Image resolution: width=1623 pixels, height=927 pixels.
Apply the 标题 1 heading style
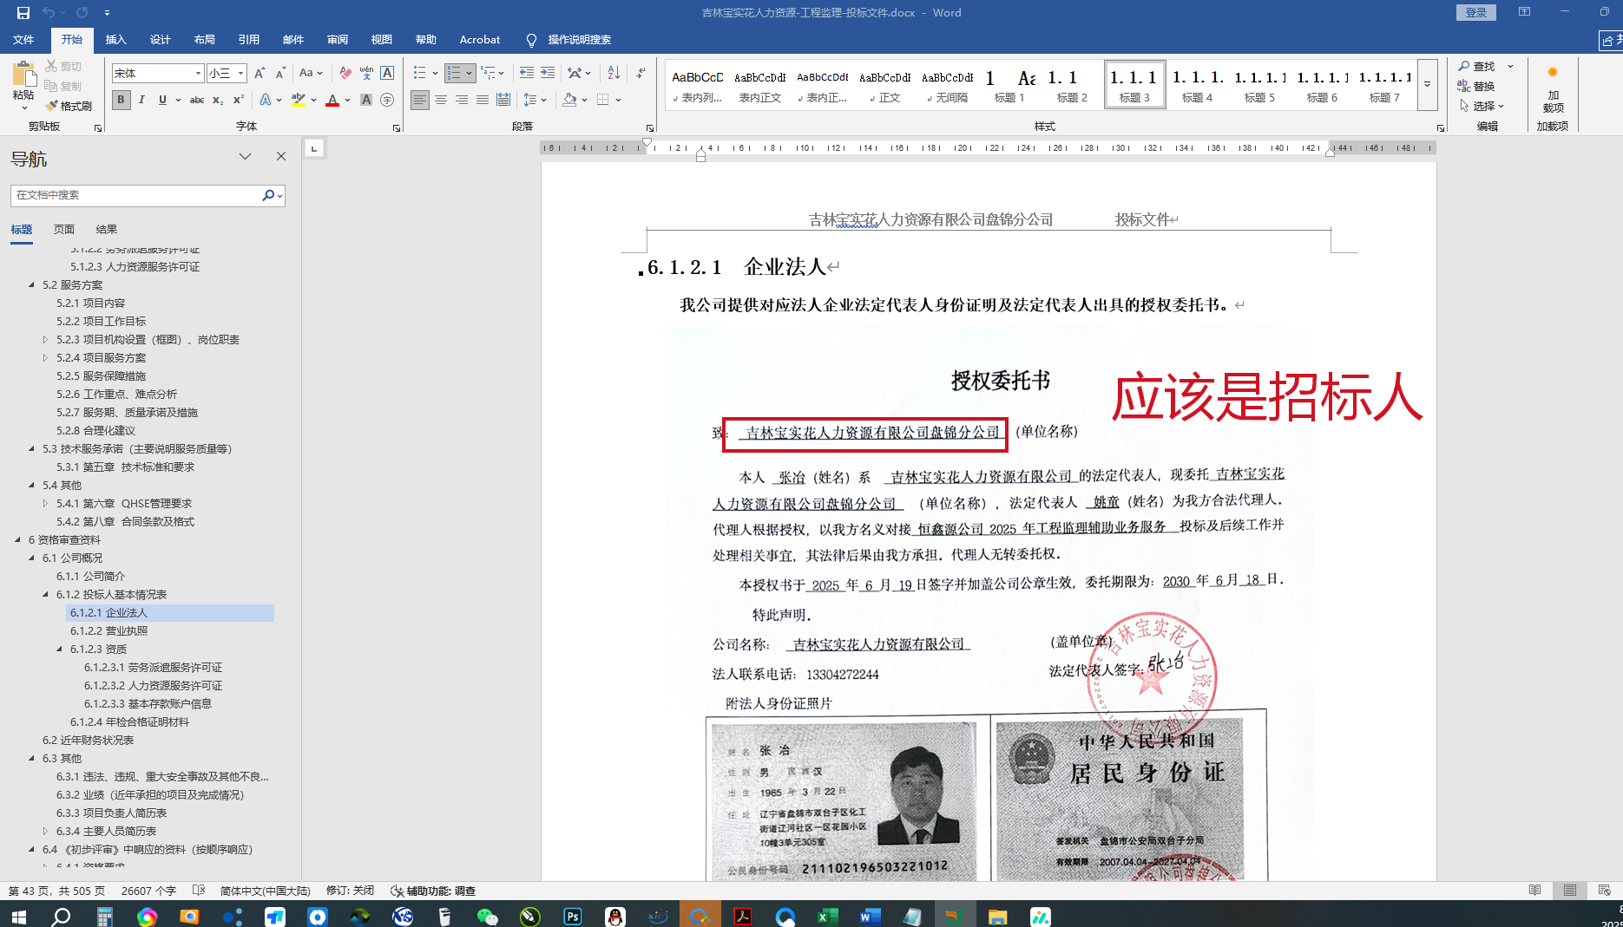[x=1009, y=86]
